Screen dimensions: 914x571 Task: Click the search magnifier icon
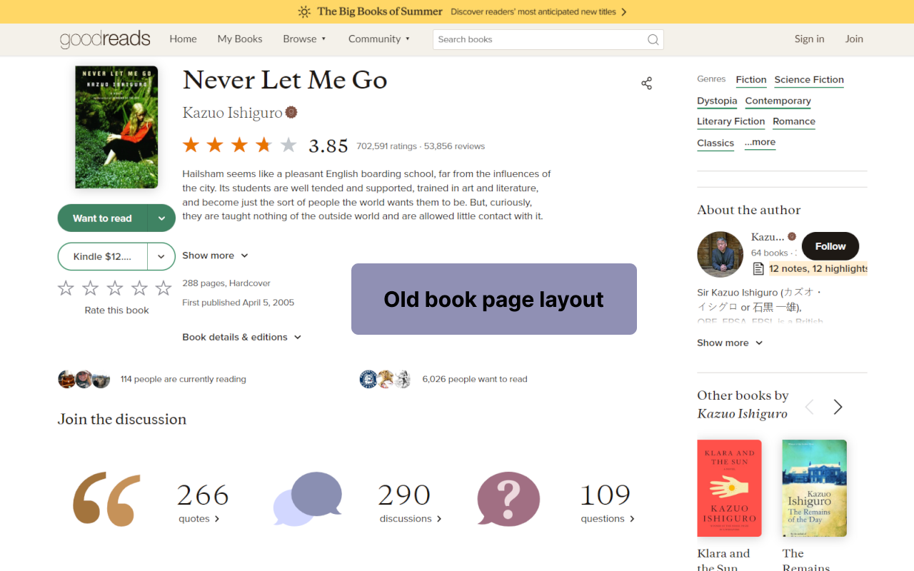point(653,40)
